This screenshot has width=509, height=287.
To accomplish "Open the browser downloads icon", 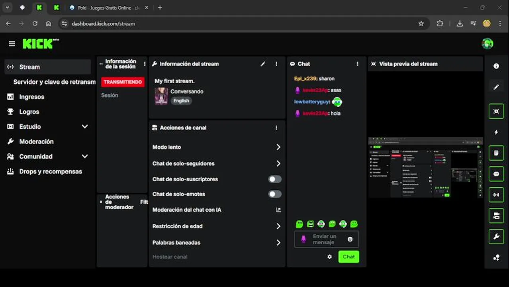I will pyautogui.click(x=460, y=24).
